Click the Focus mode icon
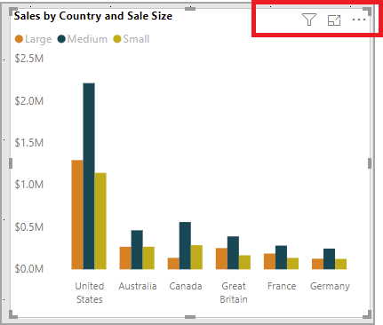 (334, 20)
